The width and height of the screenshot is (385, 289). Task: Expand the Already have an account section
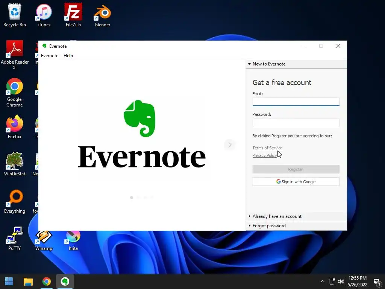296,216
